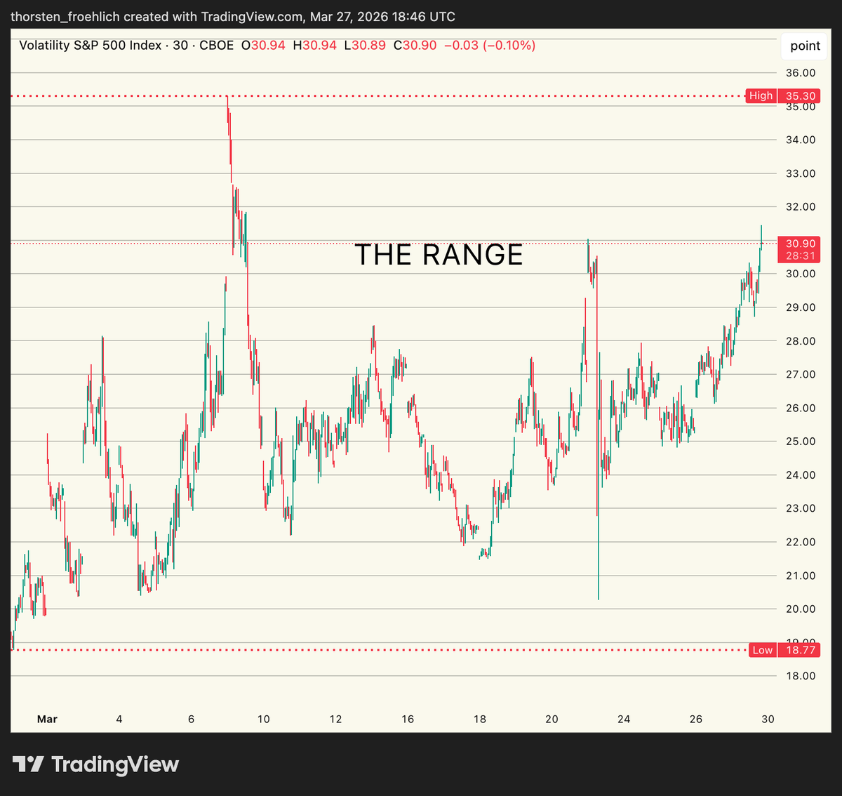Click price axis label 18.00

click(801, 676)
